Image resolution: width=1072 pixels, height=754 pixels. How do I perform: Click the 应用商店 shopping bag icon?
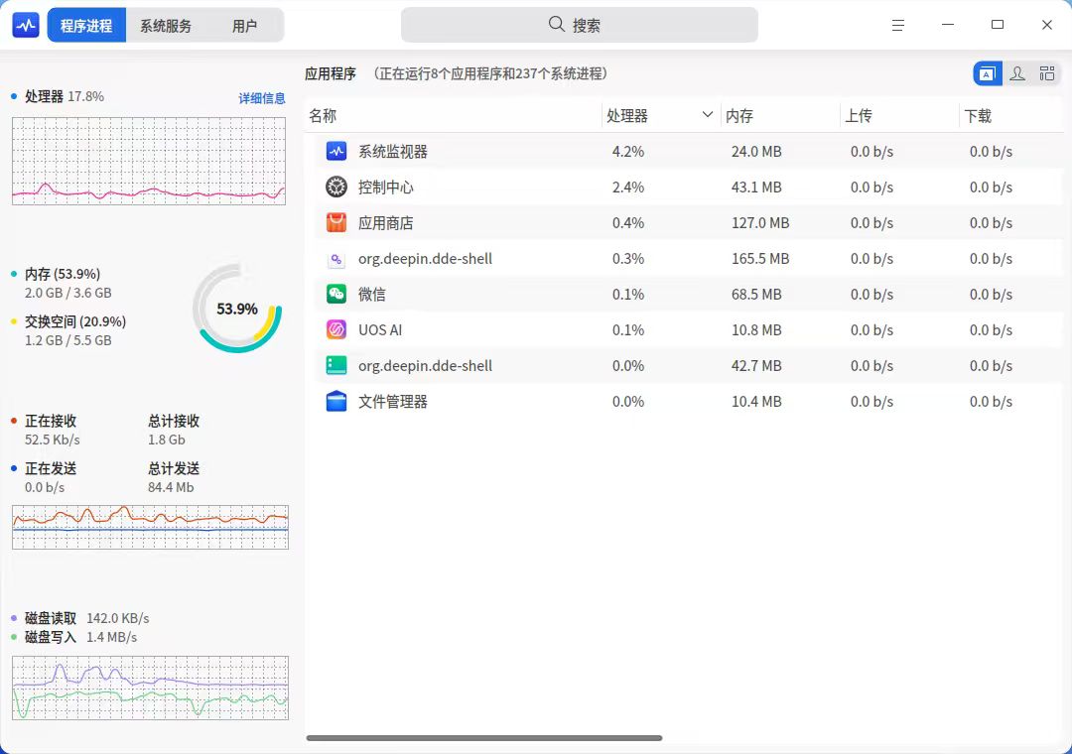click(336, 223)
